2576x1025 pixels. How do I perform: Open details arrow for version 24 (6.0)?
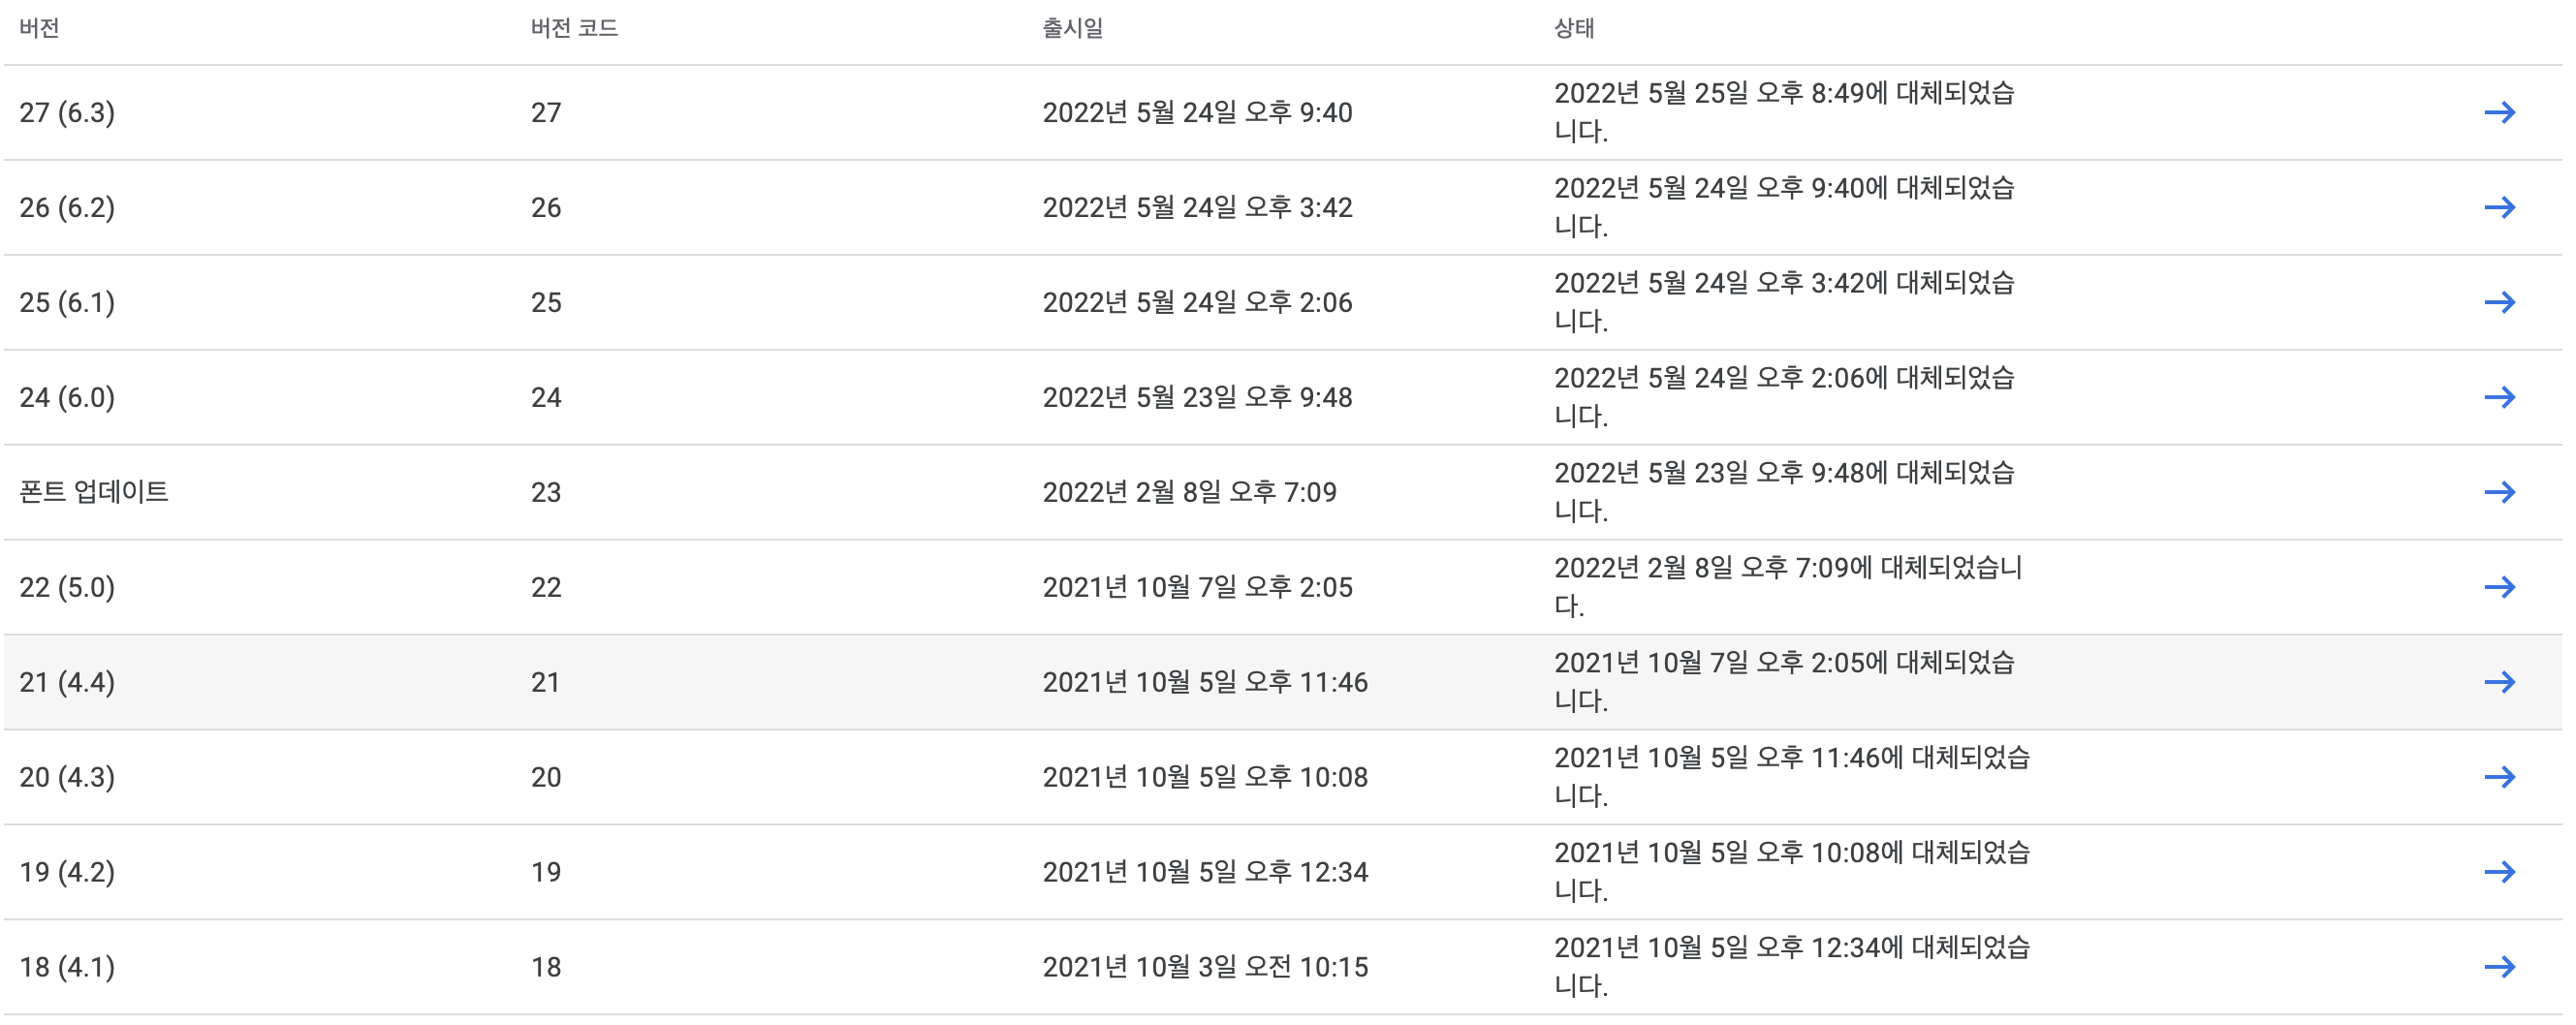click(x=2503, y=397)
